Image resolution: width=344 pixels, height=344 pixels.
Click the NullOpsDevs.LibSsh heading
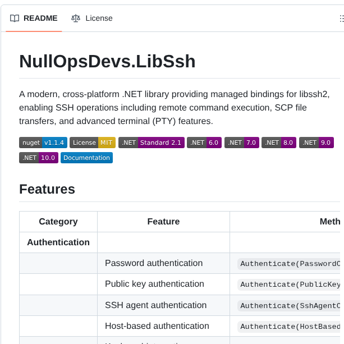click(x=107, y=61)
